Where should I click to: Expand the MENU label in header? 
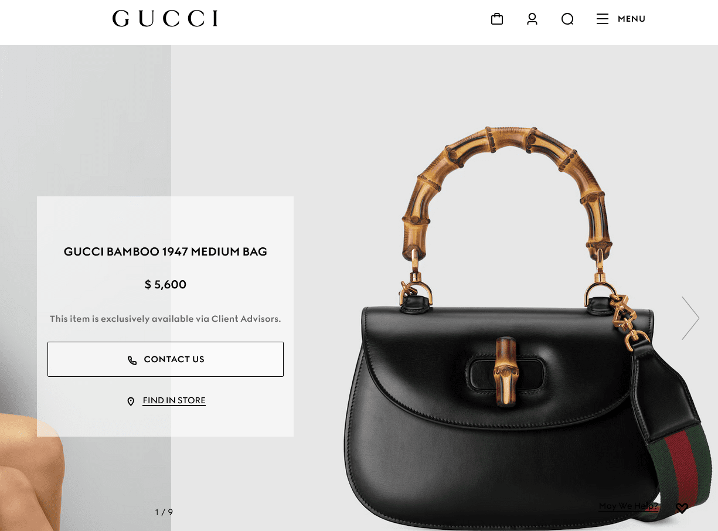(631, 19)
